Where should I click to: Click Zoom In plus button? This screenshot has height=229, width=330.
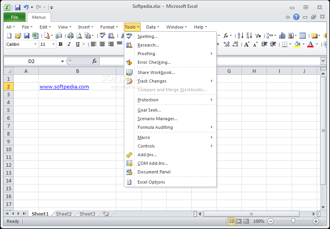315,221
